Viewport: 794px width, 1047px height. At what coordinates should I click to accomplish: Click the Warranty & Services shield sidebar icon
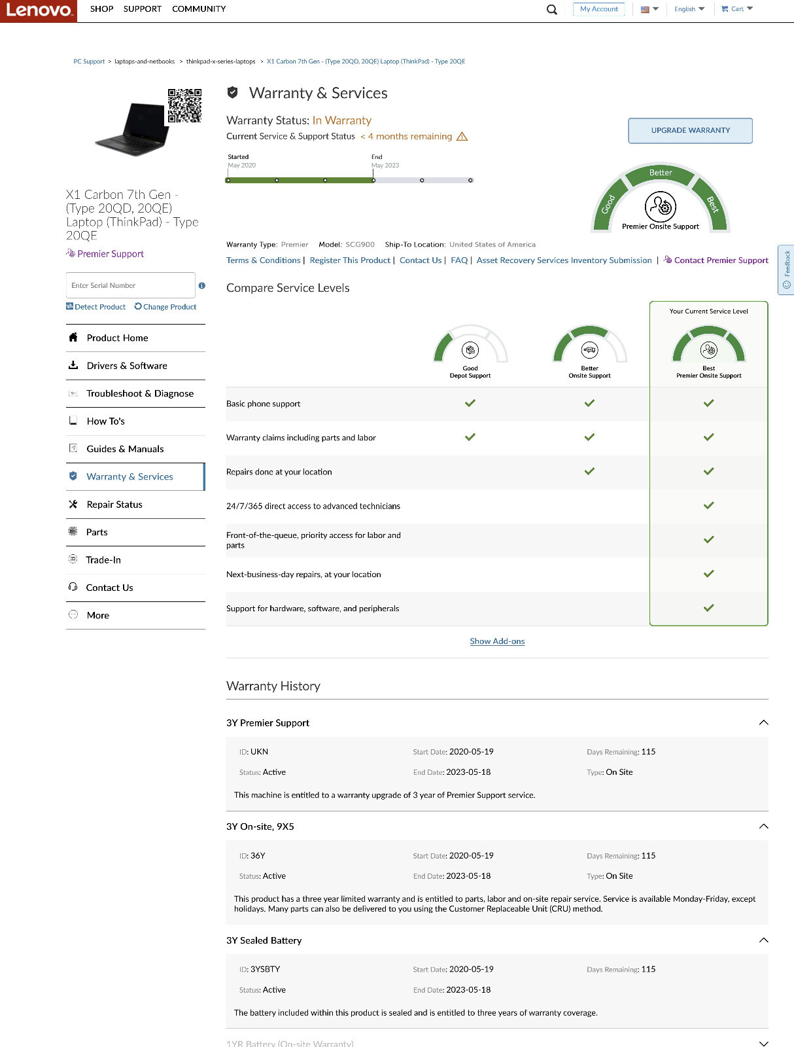(x=73, y=476)
